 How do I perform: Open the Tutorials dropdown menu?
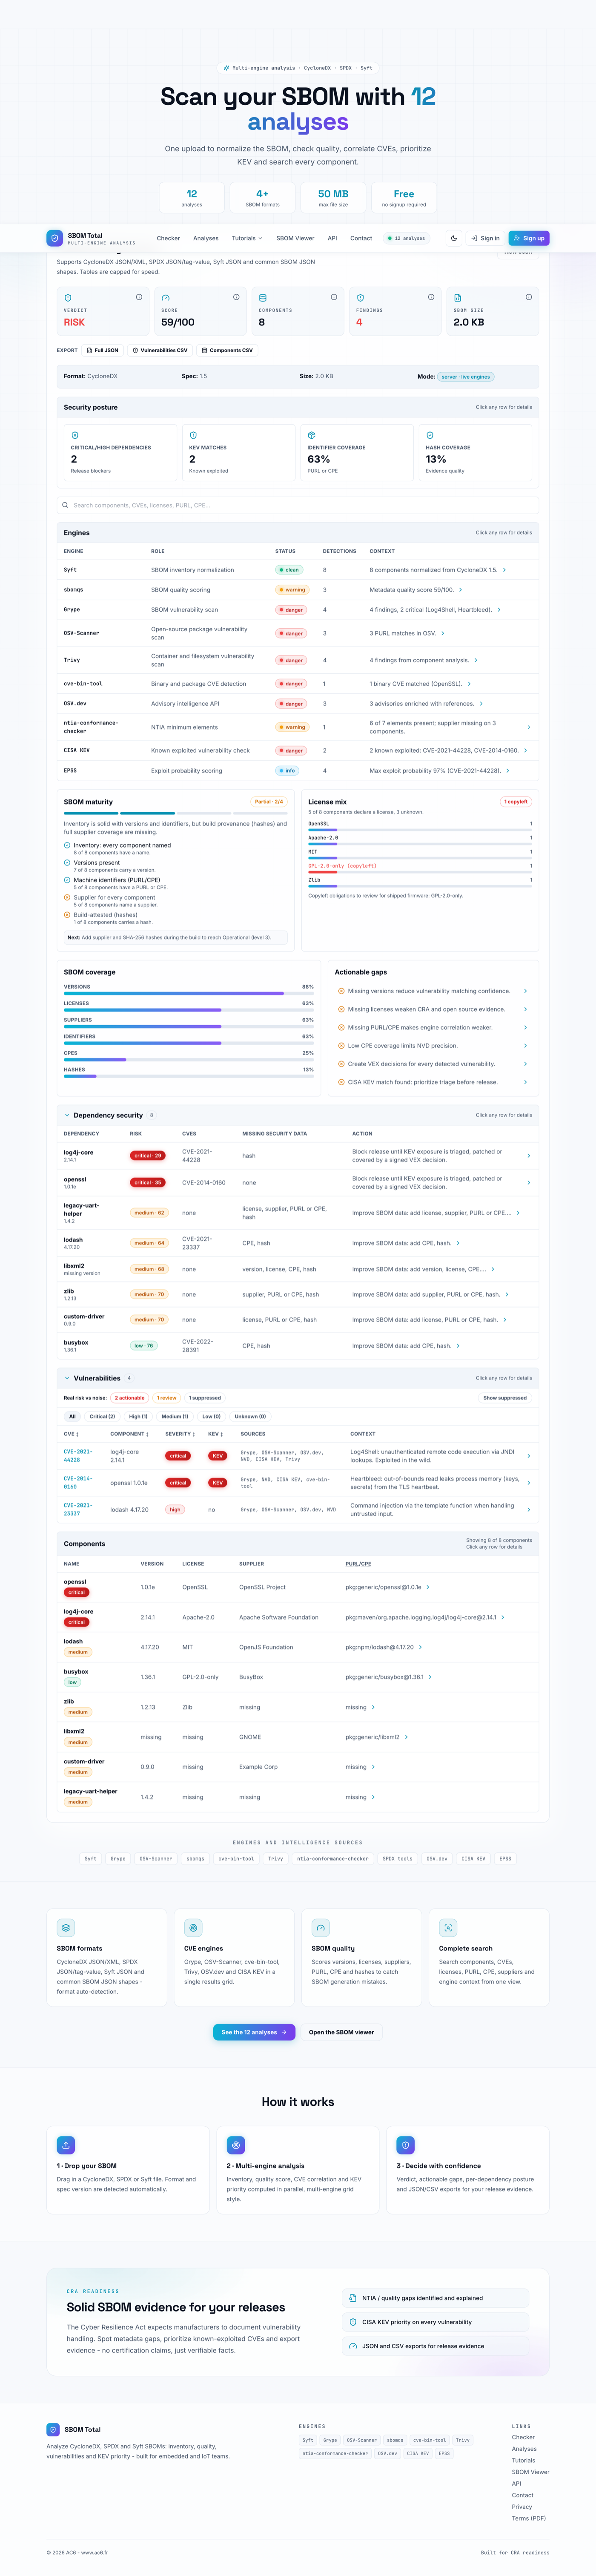click(247, 238)
